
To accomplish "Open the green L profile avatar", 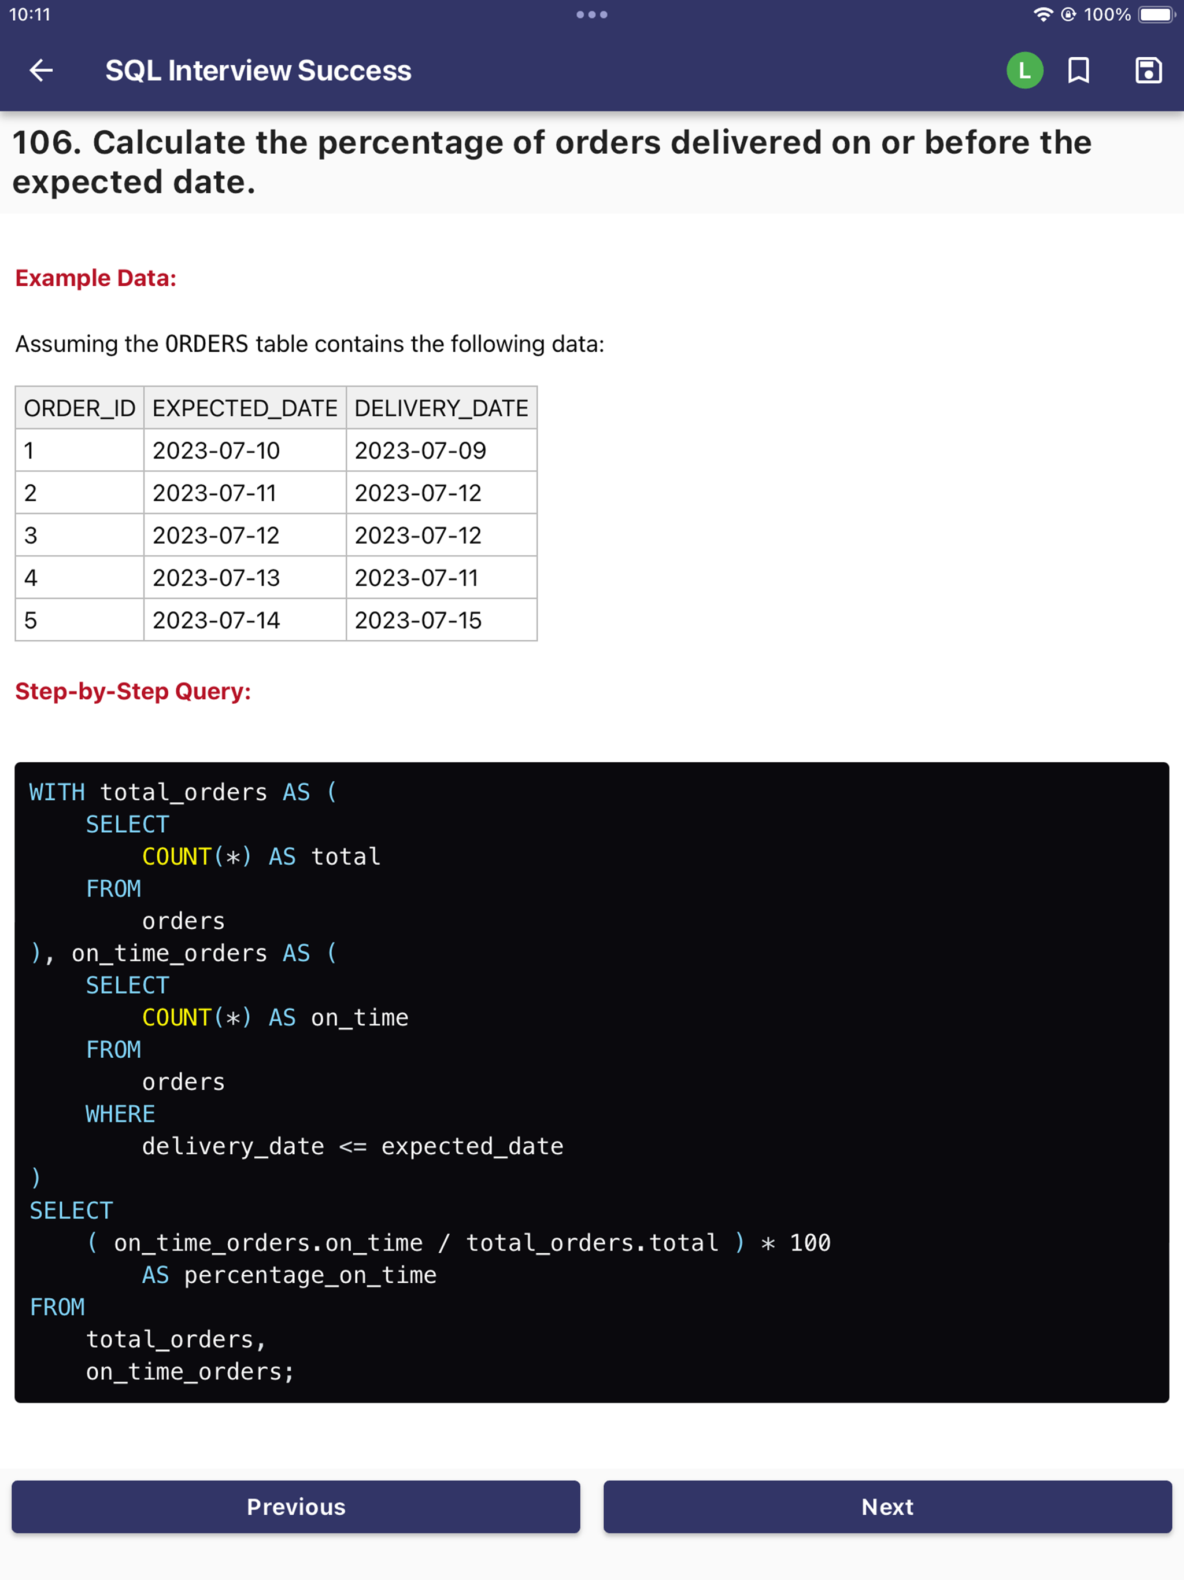I will pyautogui.click(x=1025, y=70).
